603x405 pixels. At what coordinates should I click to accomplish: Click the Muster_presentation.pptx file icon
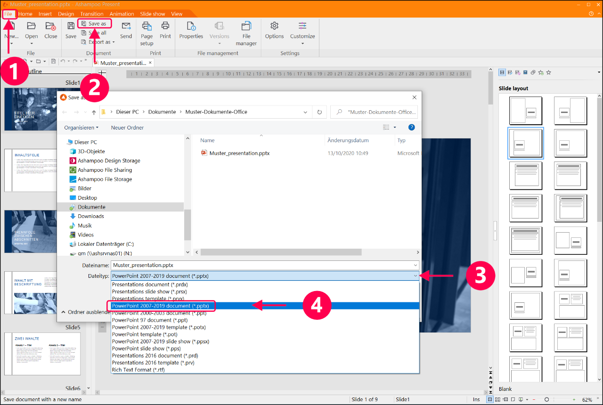point(204,153)
